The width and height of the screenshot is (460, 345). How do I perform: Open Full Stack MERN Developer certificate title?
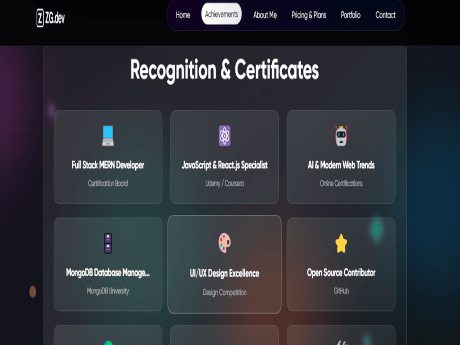pos(108,165)
